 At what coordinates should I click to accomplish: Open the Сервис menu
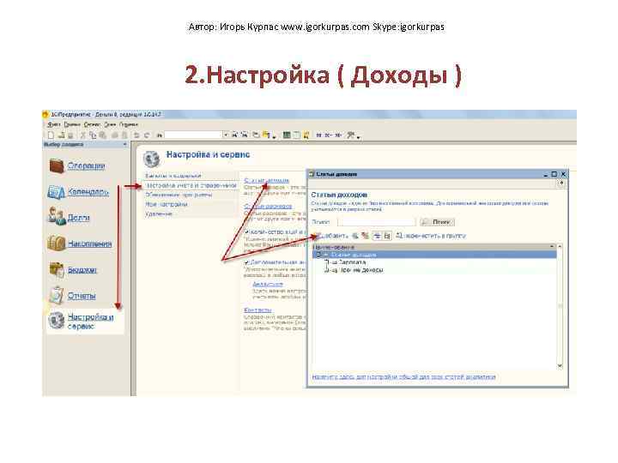(92, 124)
